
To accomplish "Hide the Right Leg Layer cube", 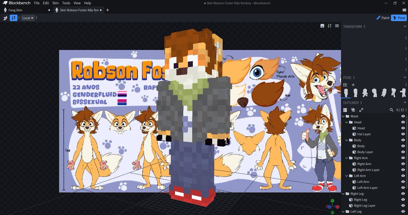I will [x=403, y=205].
